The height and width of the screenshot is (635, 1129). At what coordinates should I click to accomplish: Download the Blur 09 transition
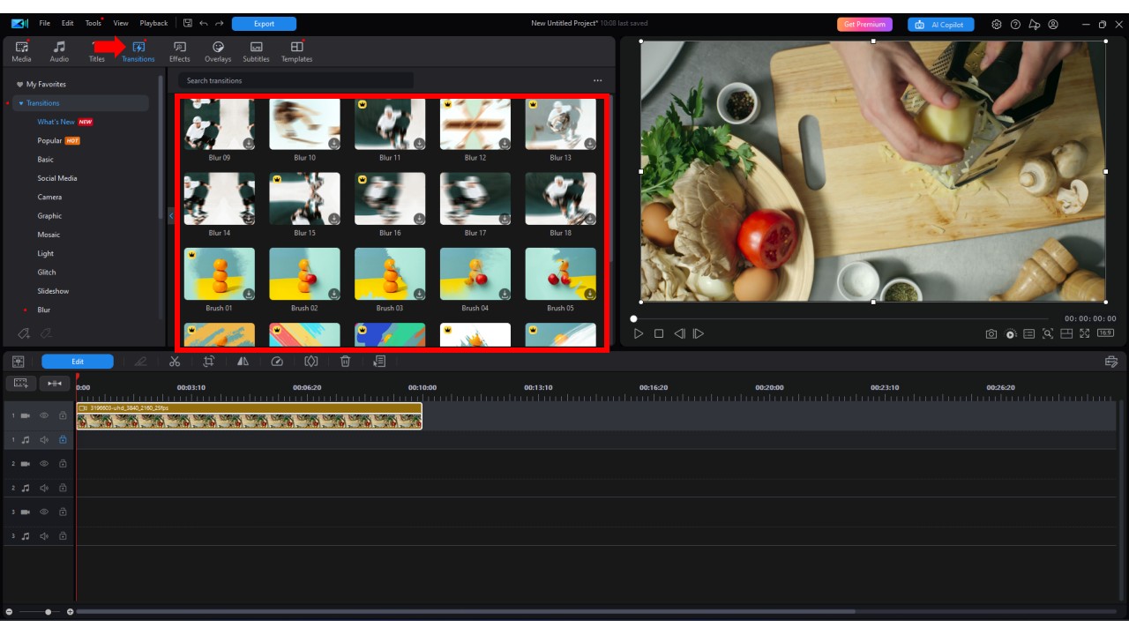249,143
